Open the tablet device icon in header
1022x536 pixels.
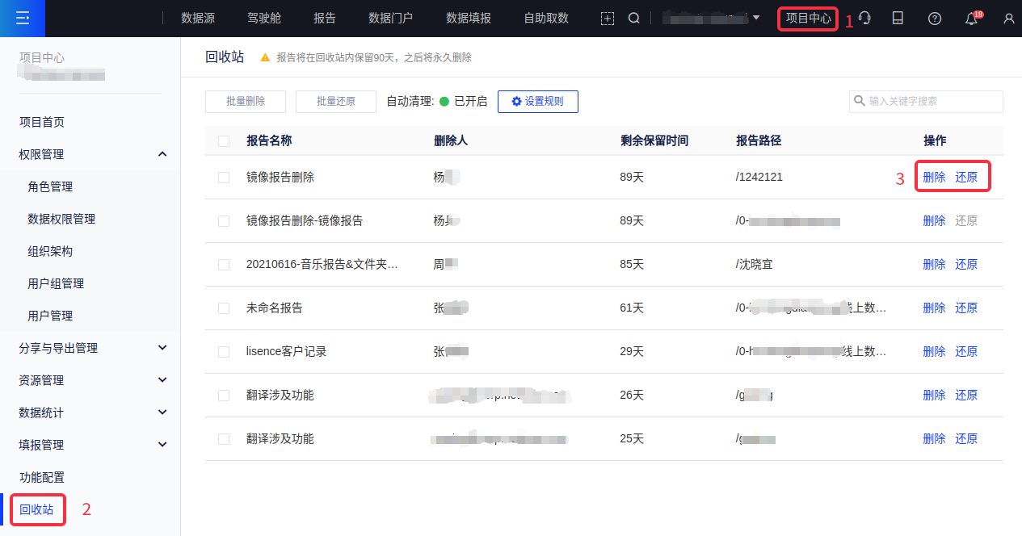pyautogui.click(x=898, y=19)
